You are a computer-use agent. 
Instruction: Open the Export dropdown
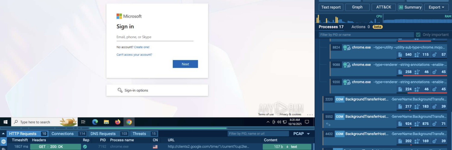point(436,7)
